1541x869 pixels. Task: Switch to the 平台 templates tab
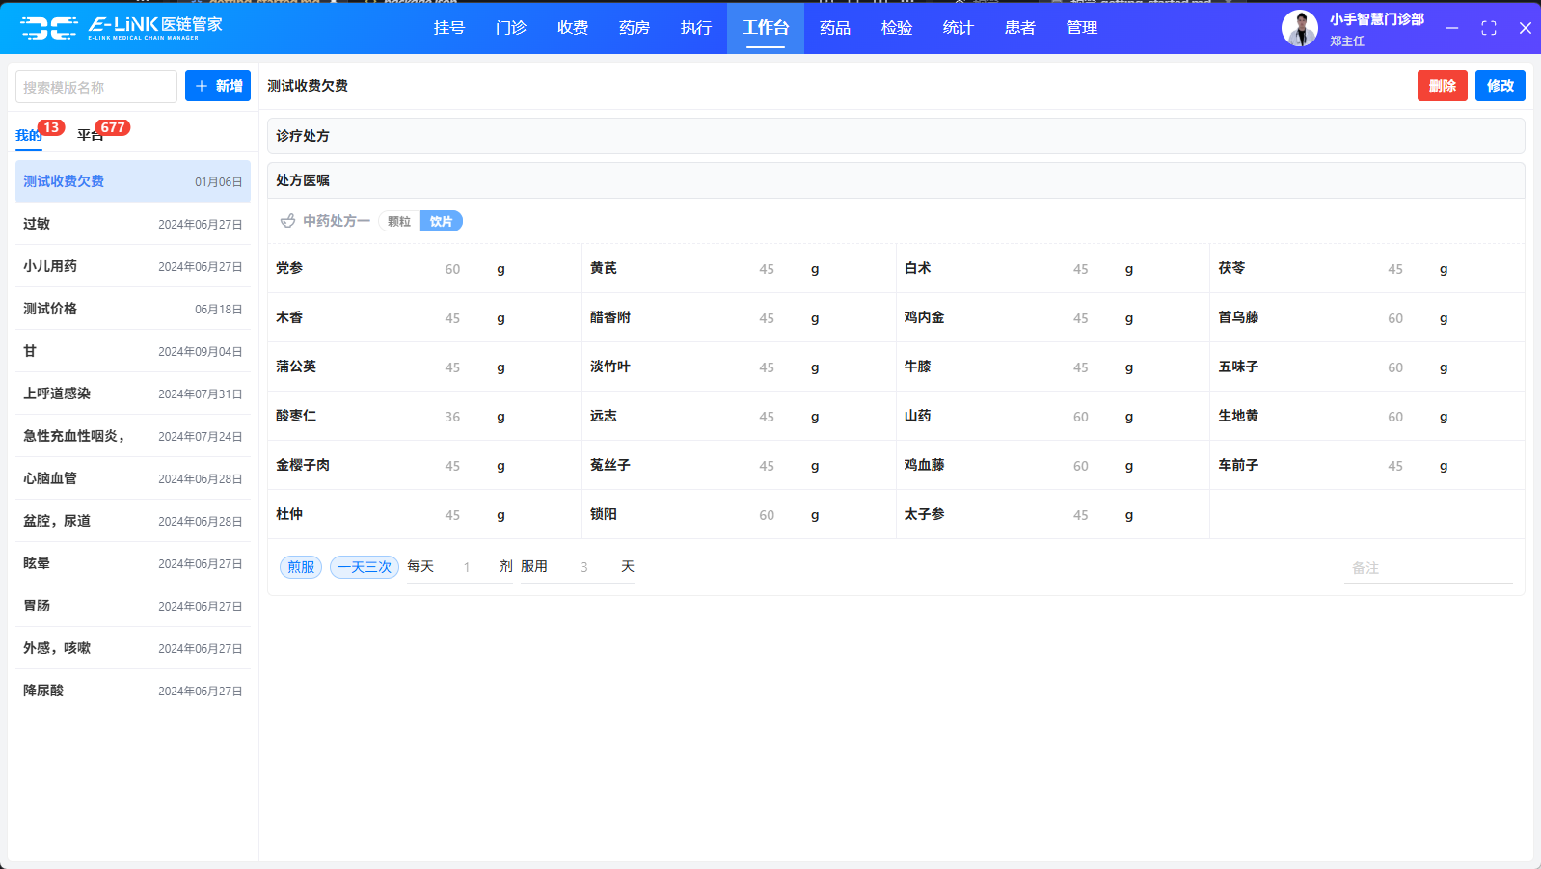click(90, 135)
